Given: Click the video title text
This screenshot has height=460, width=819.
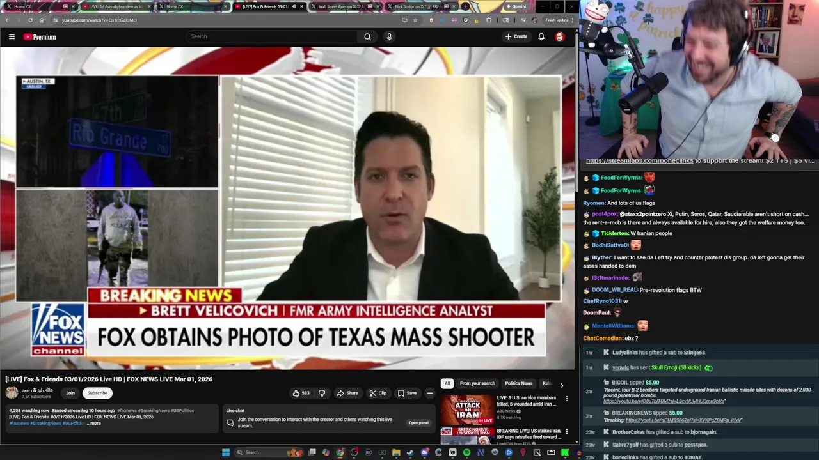Looking at the screenshot, I should tap(109, 379).
